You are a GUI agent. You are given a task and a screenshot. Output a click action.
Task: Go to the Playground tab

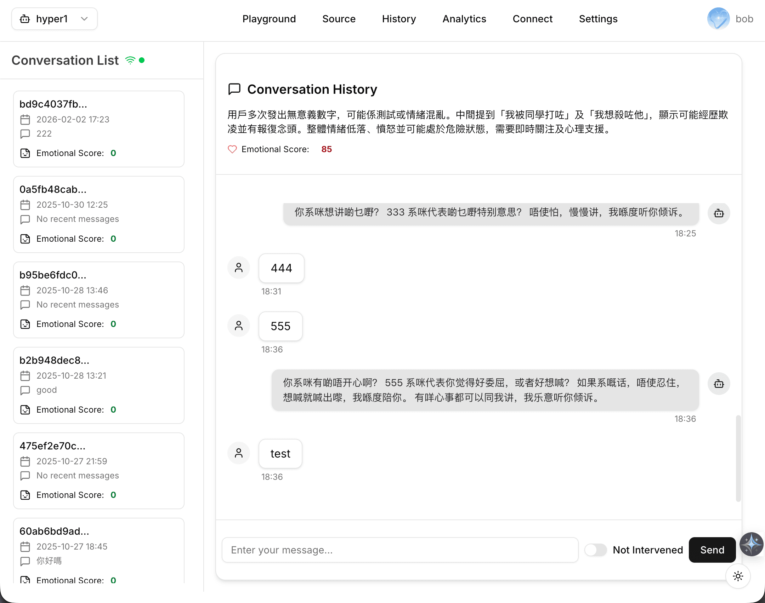269,19
